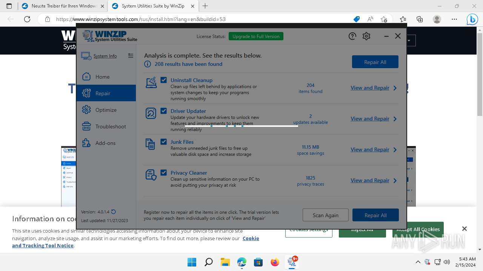Screen dimensions: 483x271
Task: Uncheck the Driver Updater checkbox
Action: coord(163,111)
